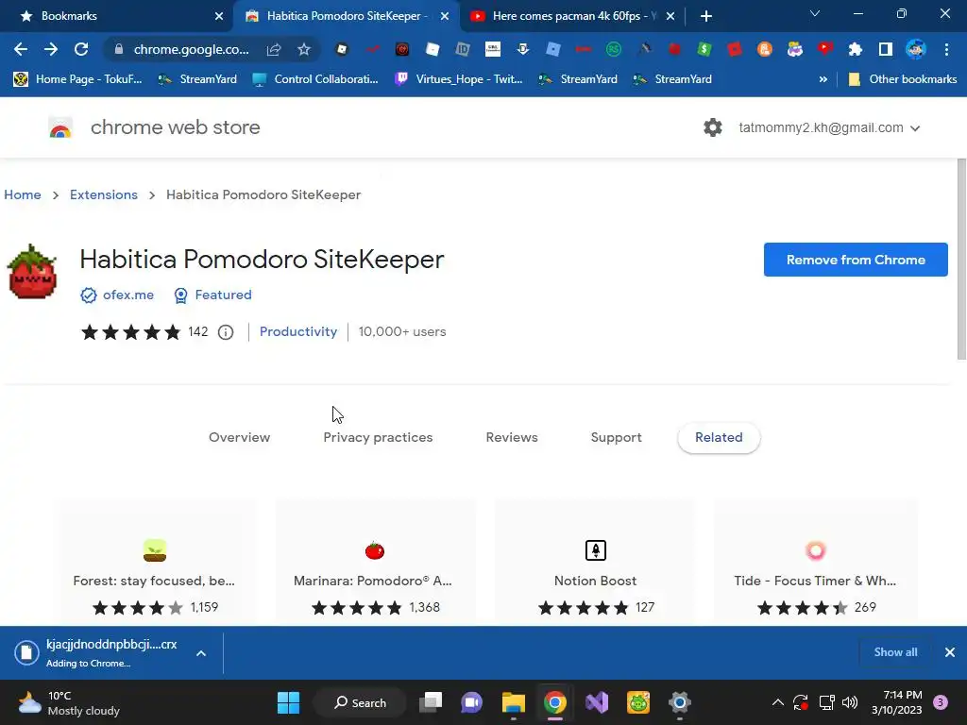Click the taskbar Search box

[x=360, y=702]
